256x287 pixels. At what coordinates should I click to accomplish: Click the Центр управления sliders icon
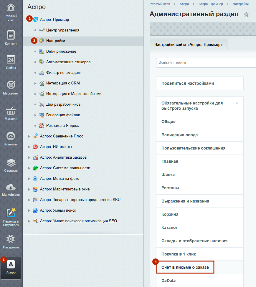pos(42,30)
